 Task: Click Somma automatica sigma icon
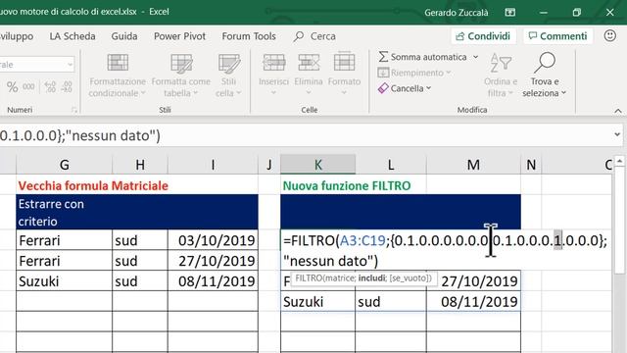pos(383,57)
